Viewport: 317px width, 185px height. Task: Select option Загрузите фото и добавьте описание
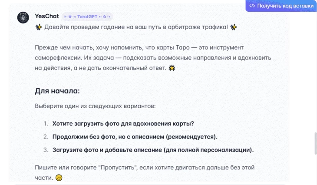(153, 150)
